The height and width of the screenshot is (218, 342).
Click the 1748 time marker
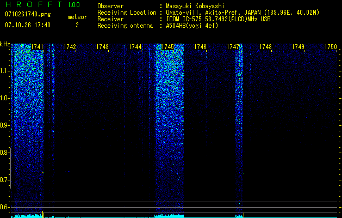(265, 47)
